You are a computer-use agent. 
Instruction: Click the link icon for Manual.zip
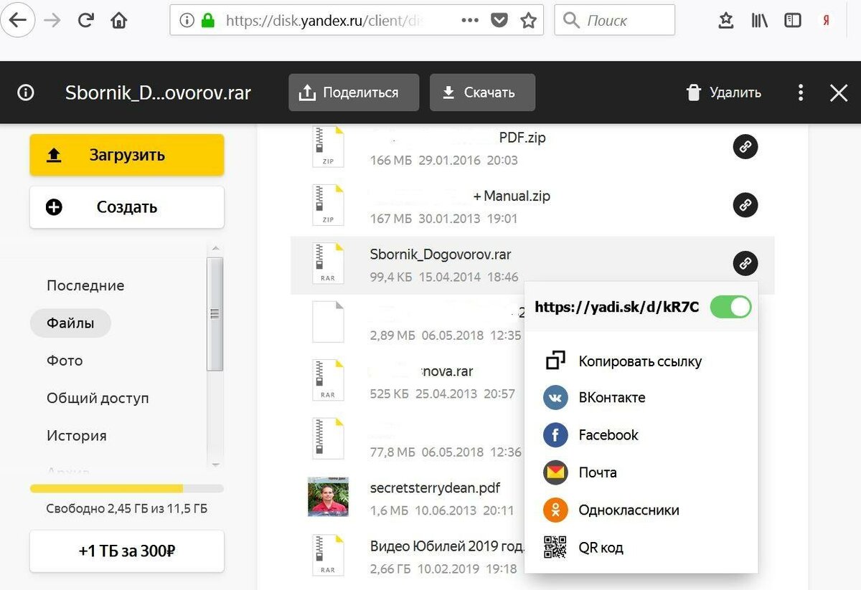pos(745,205)
